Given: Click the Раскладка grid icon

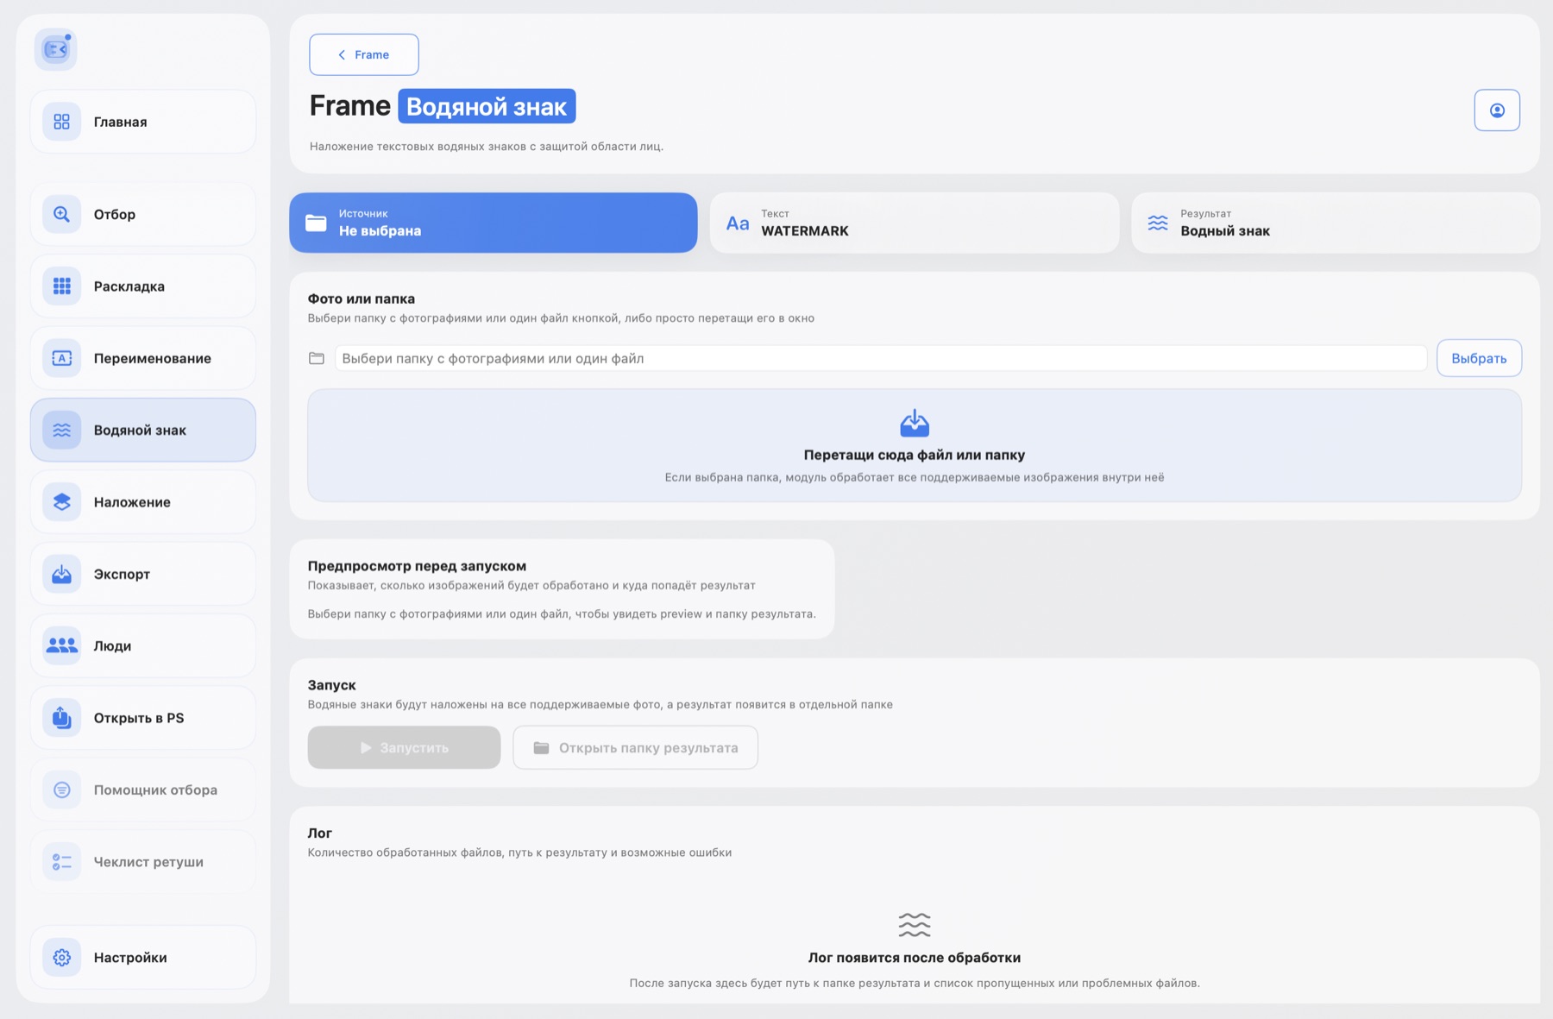Looking at the screenshot, I should click(x=62, y=286).
